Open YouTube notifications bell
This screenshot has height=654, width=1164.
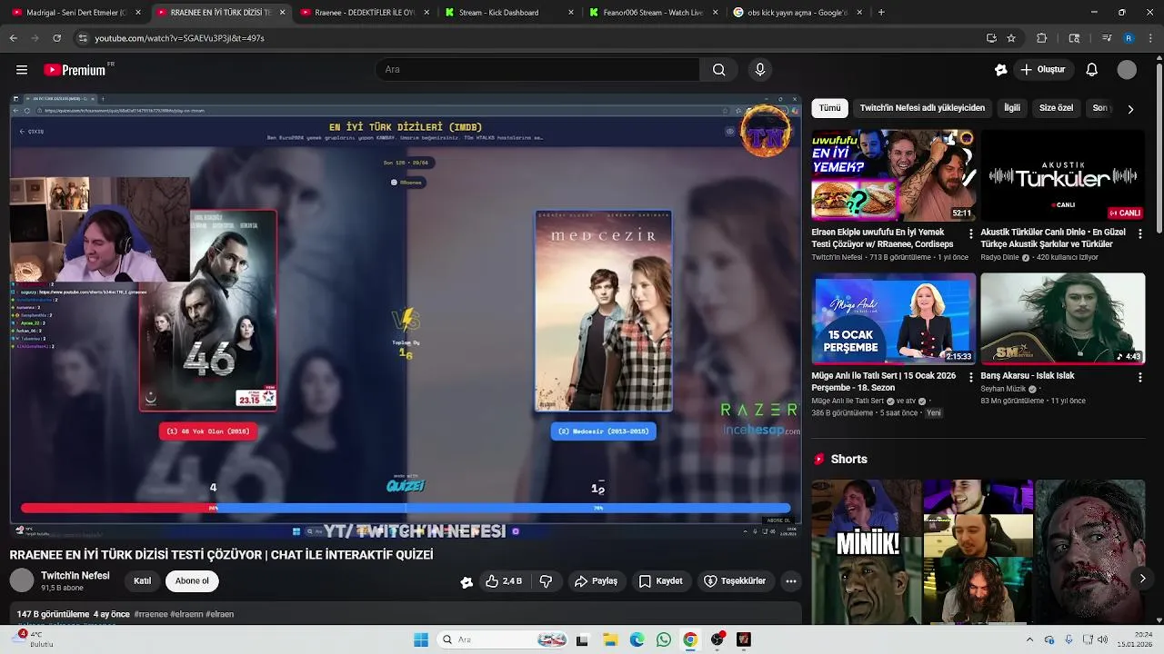click(x=1092, y=70)
